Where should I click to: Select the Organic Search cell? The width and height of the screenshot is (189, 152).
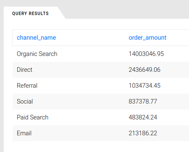37,54
